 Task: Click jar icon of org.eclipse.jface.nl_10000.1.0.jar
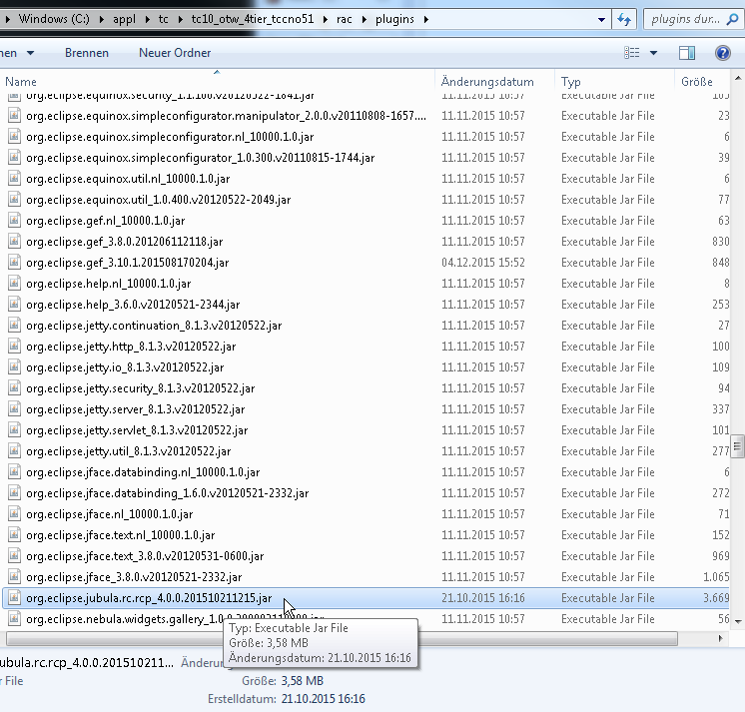click(x=14, y=514)
